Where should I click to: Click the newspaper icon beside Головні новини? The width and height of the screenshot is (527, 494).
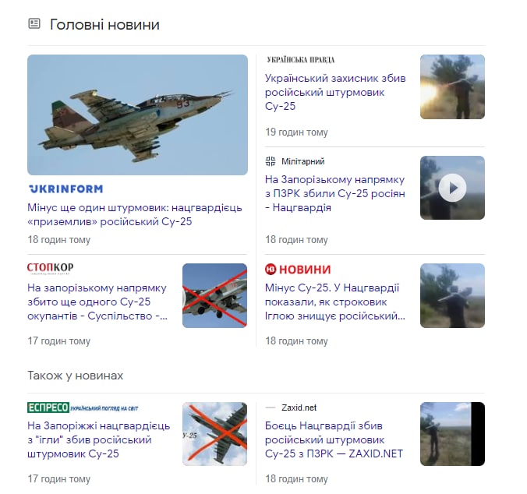(34, 24)
